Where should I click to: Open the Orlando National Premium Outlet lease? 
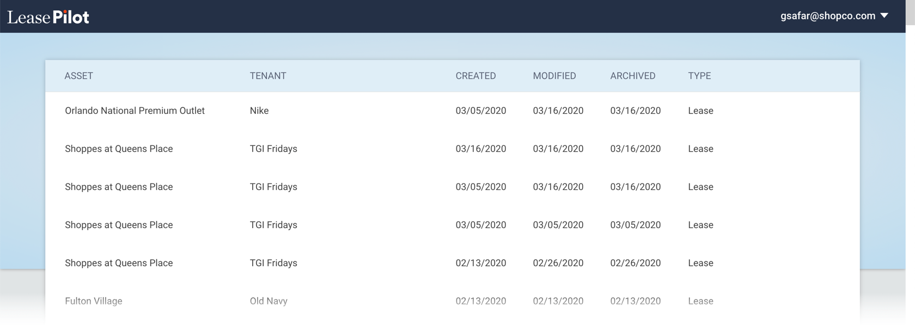[x=135, y=111]
